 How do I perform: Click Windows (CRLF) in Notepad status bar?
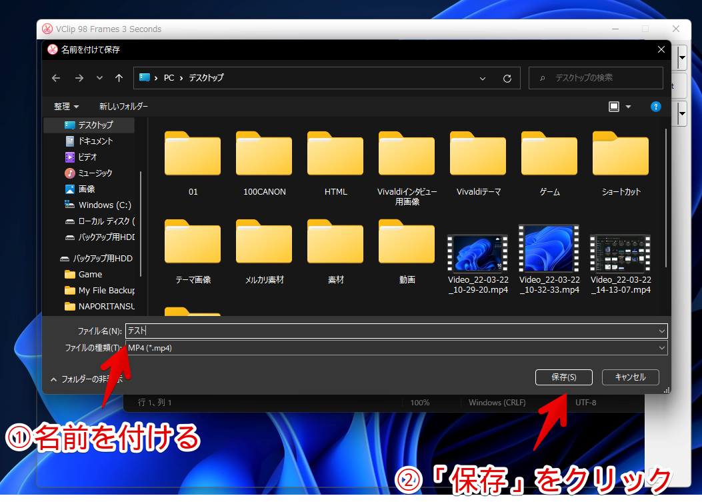497,403
